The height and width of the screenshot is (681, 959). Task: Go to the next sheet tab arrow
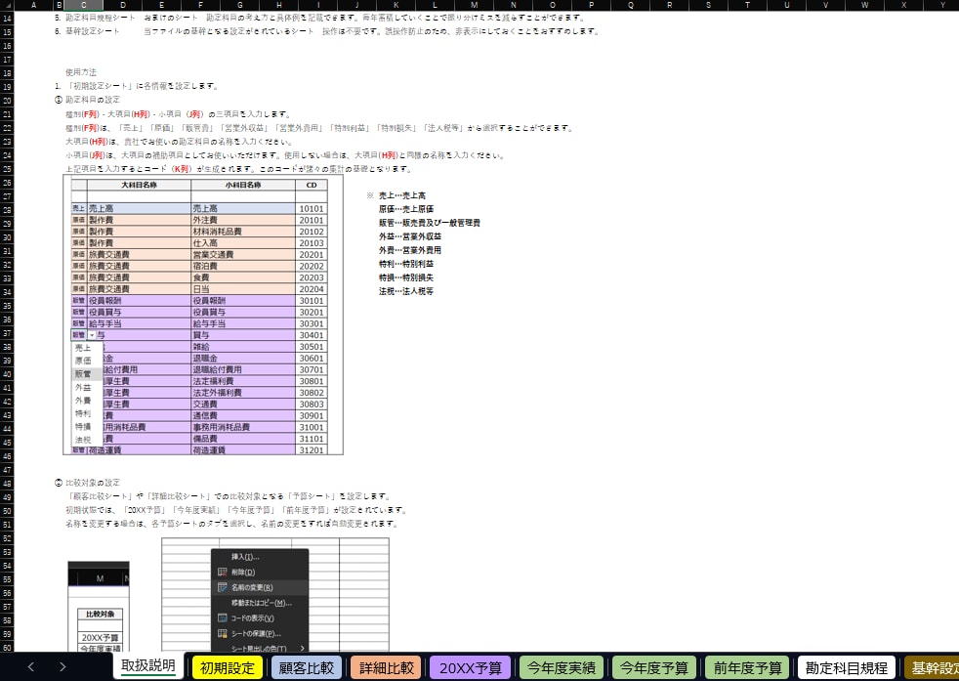coord(63,667)
